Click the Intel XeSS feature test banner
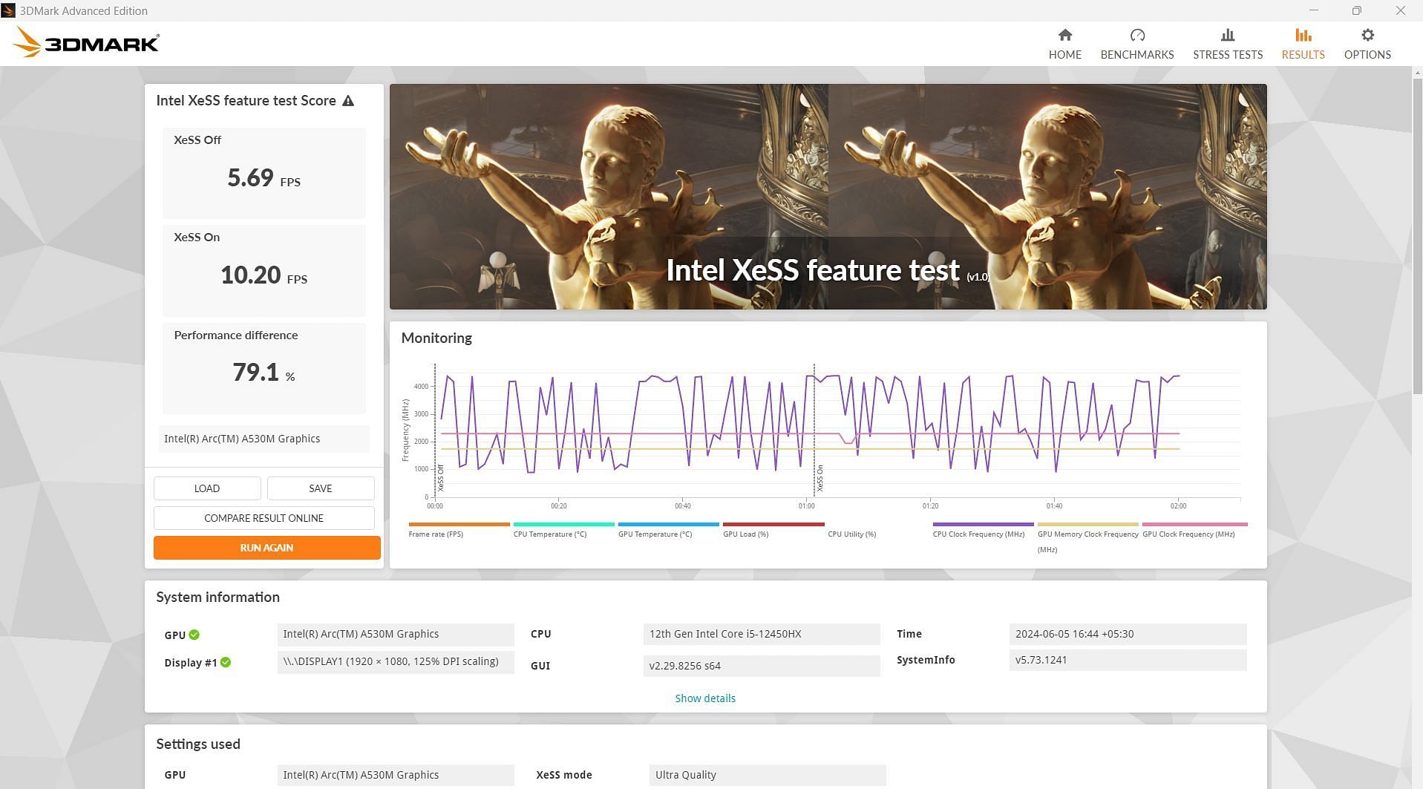The width and height of the screenshot is (1423, 789). (x=828, y=197)
